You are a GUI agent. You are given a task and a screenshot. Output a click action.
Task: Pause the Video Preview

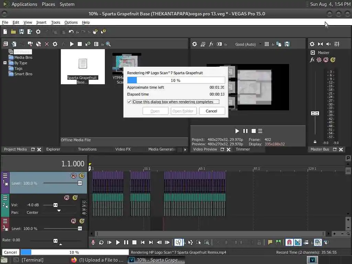245,131
